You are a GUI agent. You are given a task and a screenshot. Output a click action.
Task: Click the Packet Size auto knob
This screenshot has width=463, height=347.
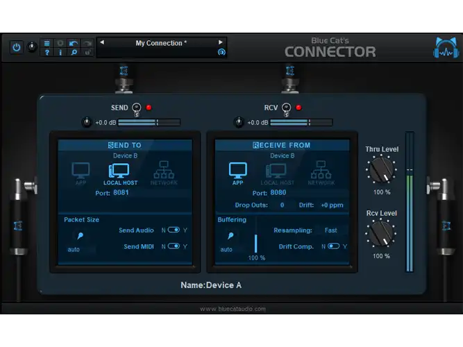click(x=79, y=236)
